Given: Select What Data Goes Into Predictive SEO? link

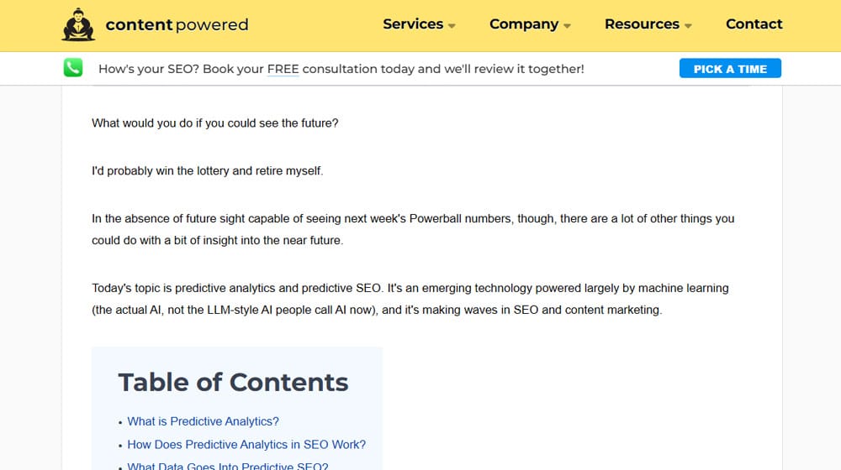Looking at the screenshot, I should coord(227,466).
